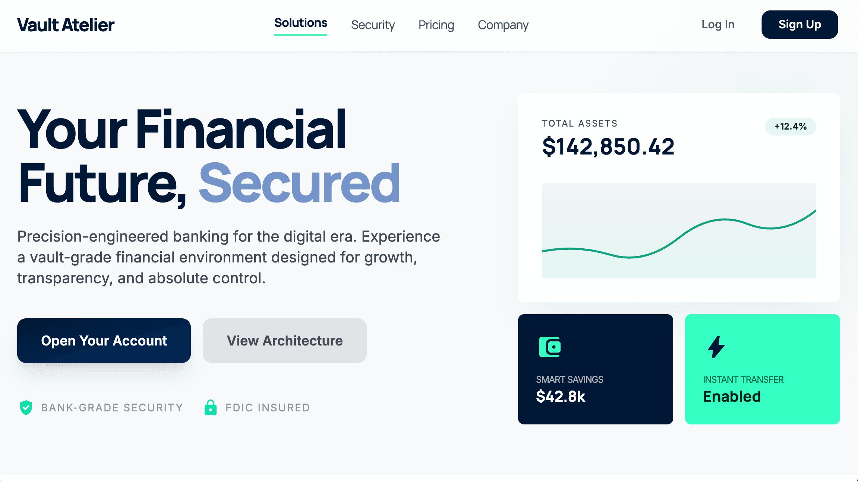Click the Log In link
This screenshot has width=858, height=481.
point(717,25)
